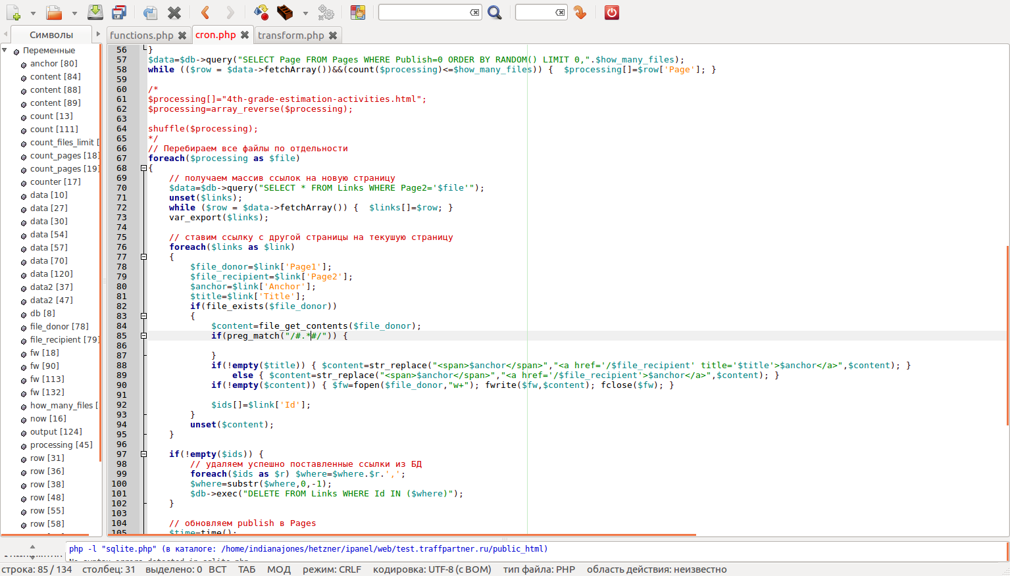1010x576 pixels.
Task: Collapse the code fold at line 97
Action: point(143,454)
